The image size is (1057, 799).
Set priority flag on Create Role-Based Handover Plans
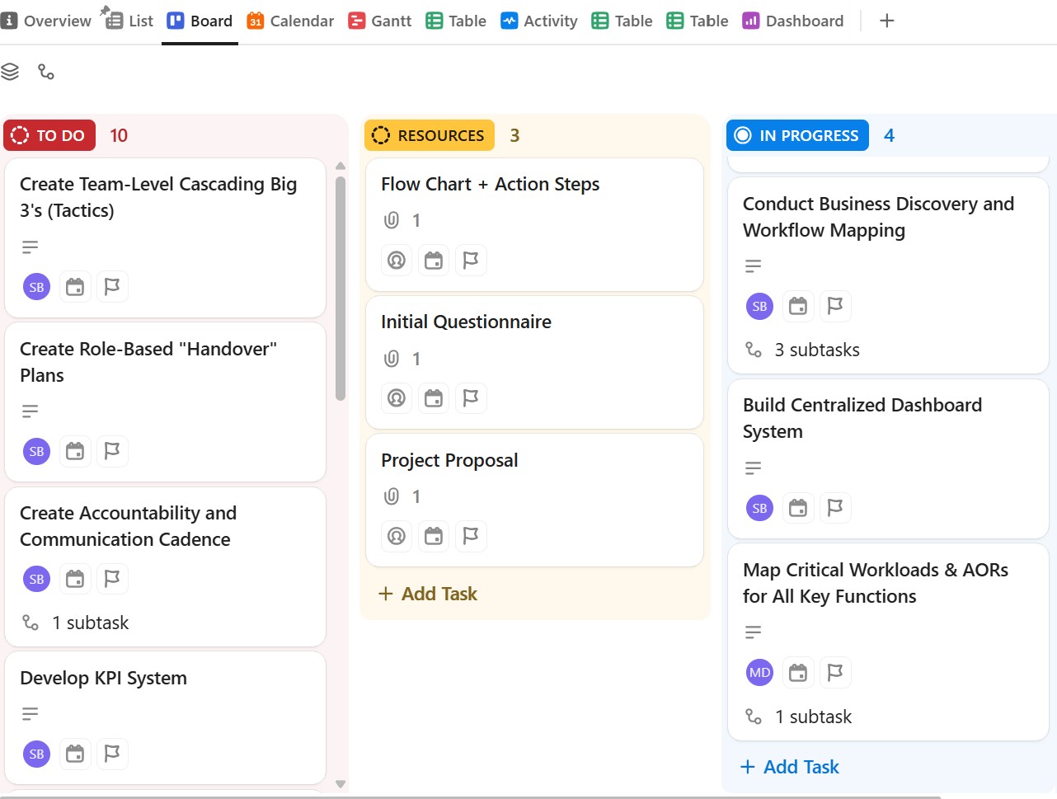(112, 451)
